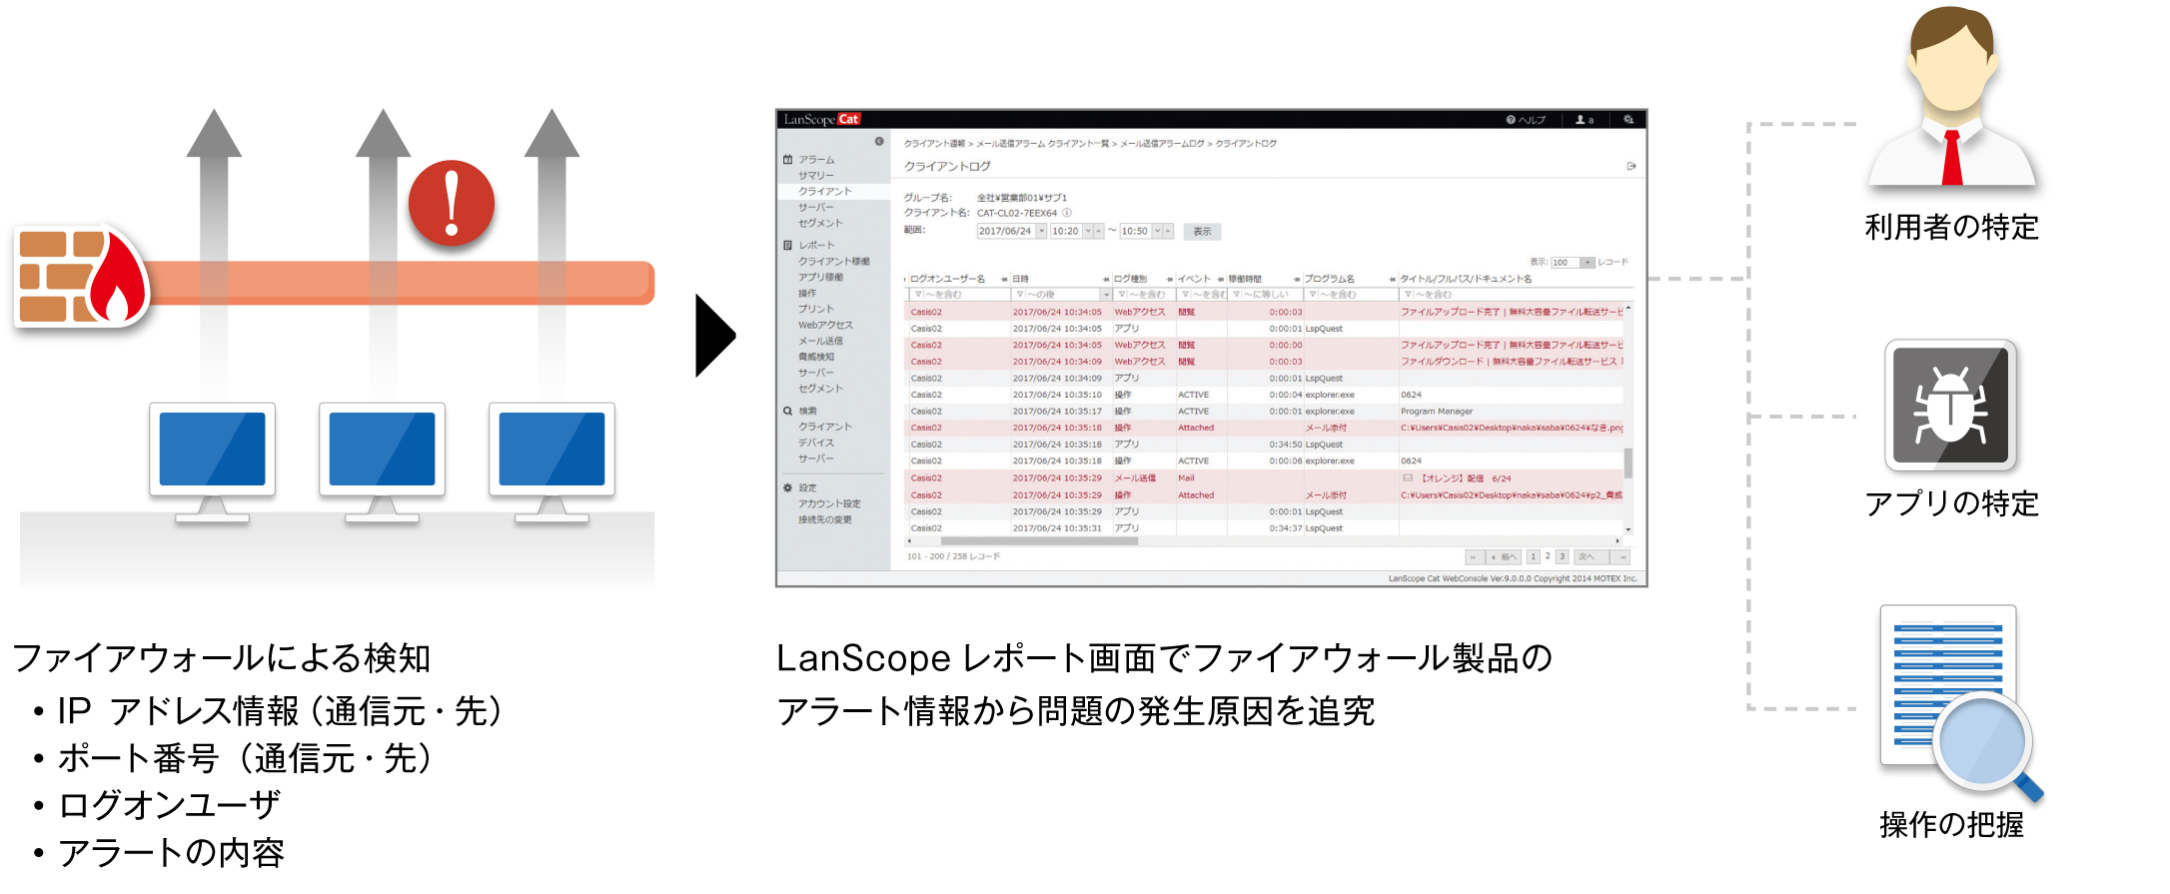2170x894 pixels.
Task: Jump to page 1
Action: [1533, 557]
